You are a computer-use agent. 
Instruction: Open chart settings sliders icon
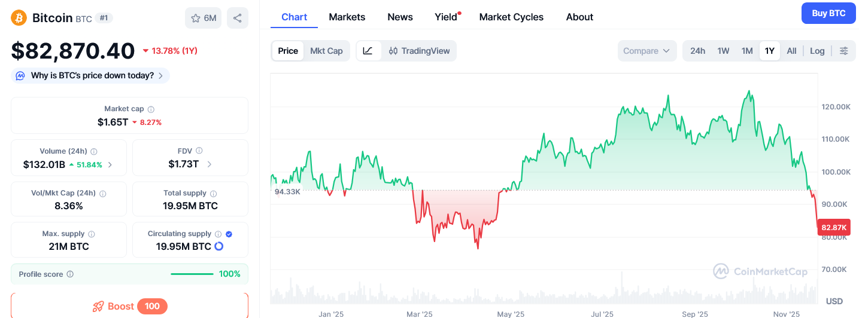click(843, 51)
